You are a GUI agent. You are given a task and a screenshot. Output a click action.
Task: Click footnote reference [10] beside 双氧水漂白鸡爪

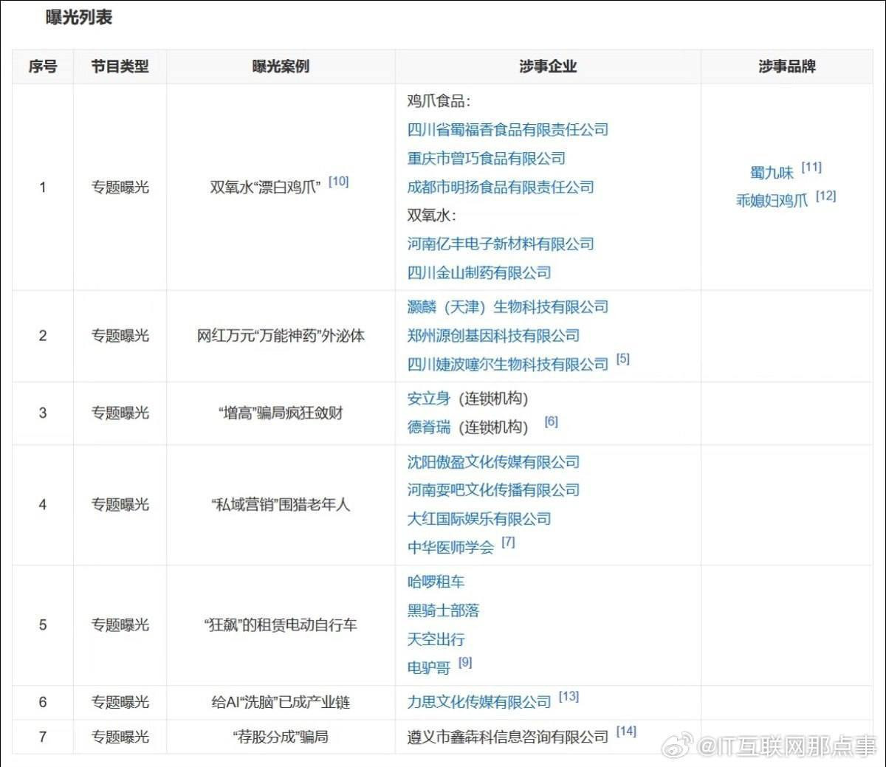pos(339,179)
